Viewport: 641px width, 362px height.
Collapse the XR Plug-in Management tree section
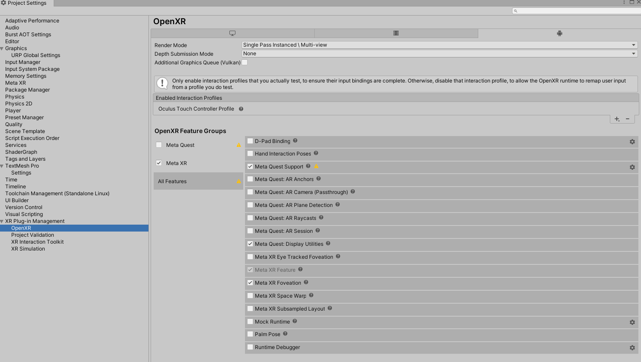coord(3,221)
